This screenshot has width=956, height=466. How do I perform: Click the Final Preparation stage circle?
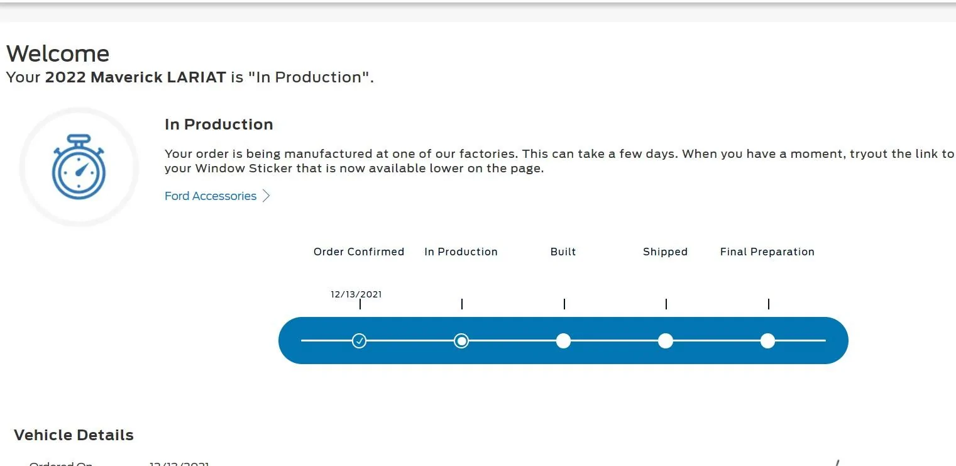[767, 341]
